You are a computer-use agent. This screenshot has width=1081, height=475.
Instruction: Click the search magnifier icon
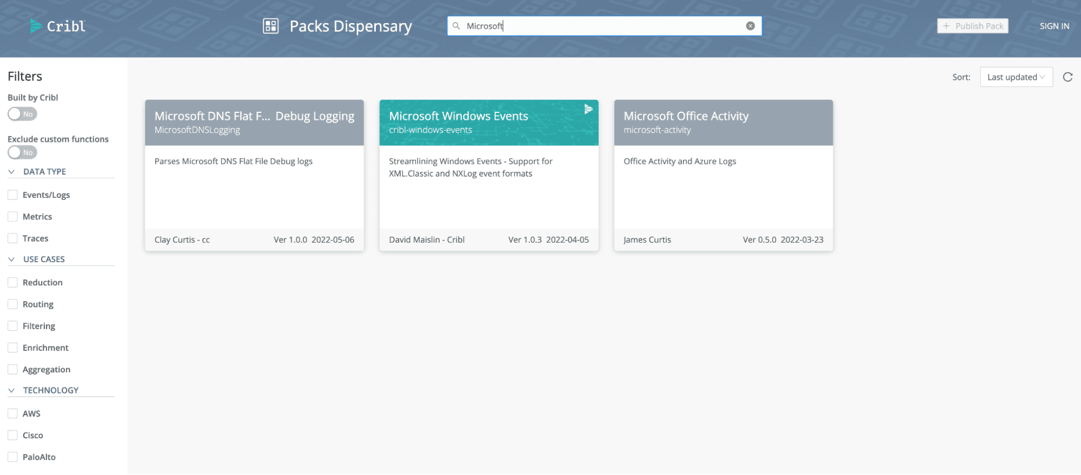[456, 26]
